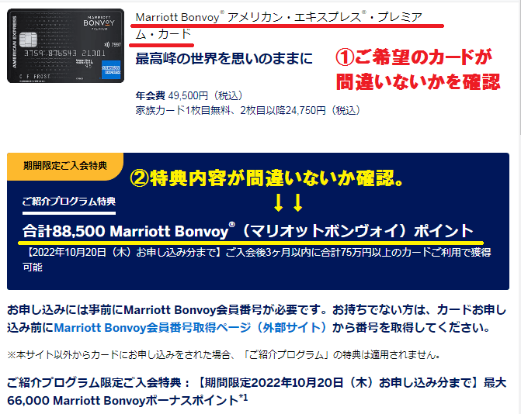Click the 最大66,000 Marriott Bonvoyボーナスポイント heading
521x414 pixels.
pyautogui.click(x=256, y=392)
